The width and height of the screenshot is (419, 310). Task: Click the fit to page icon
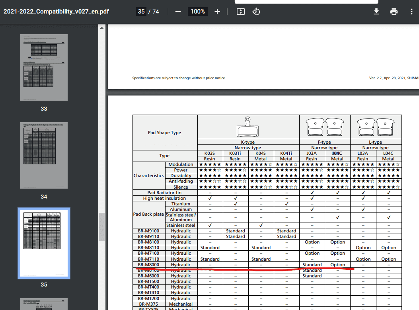coord(240,12)
